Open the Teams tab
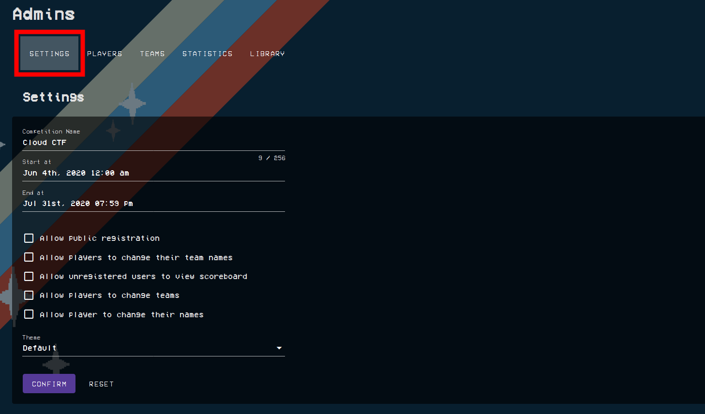The image size is (705, 414). click(152, 54)
